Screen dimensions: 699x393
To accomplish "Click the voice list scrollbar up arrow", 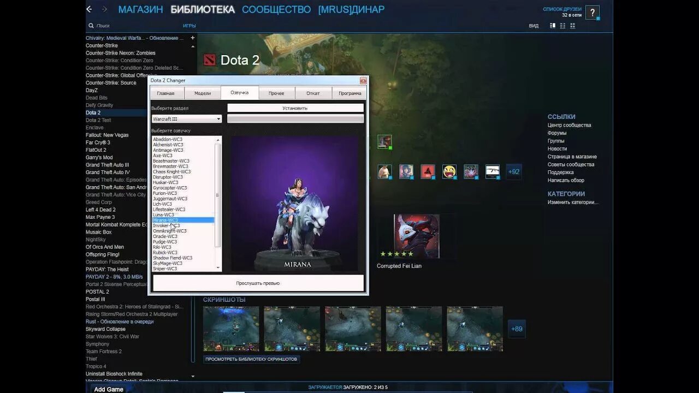I will 218,139.
